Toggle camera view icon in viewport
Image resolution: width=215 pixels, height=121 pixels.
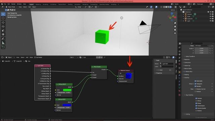[175, 30]
